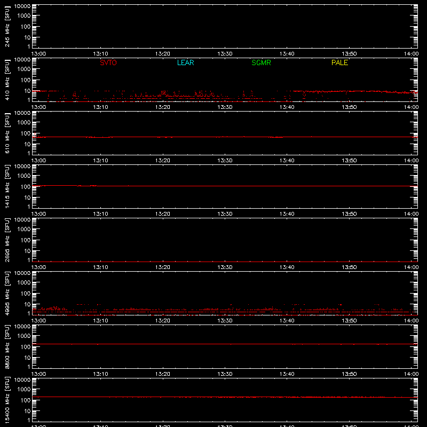427x427 pixels.
Task: Click 13:10 label below the 410 MHz panel
Action: point(100,107)
